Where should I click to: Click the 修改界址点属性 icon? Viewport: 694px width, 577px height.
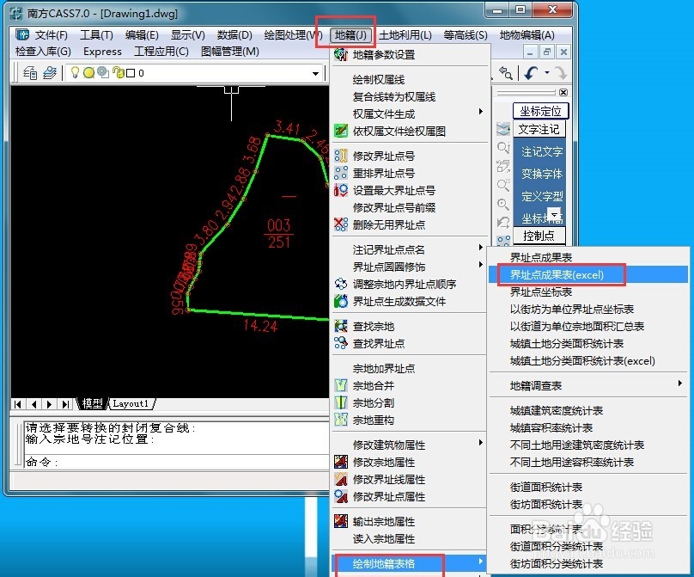tap(341, 496)
